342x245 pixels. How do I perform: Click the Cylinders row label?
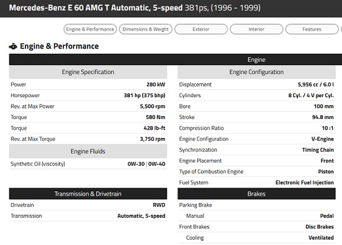pos(190,95)
